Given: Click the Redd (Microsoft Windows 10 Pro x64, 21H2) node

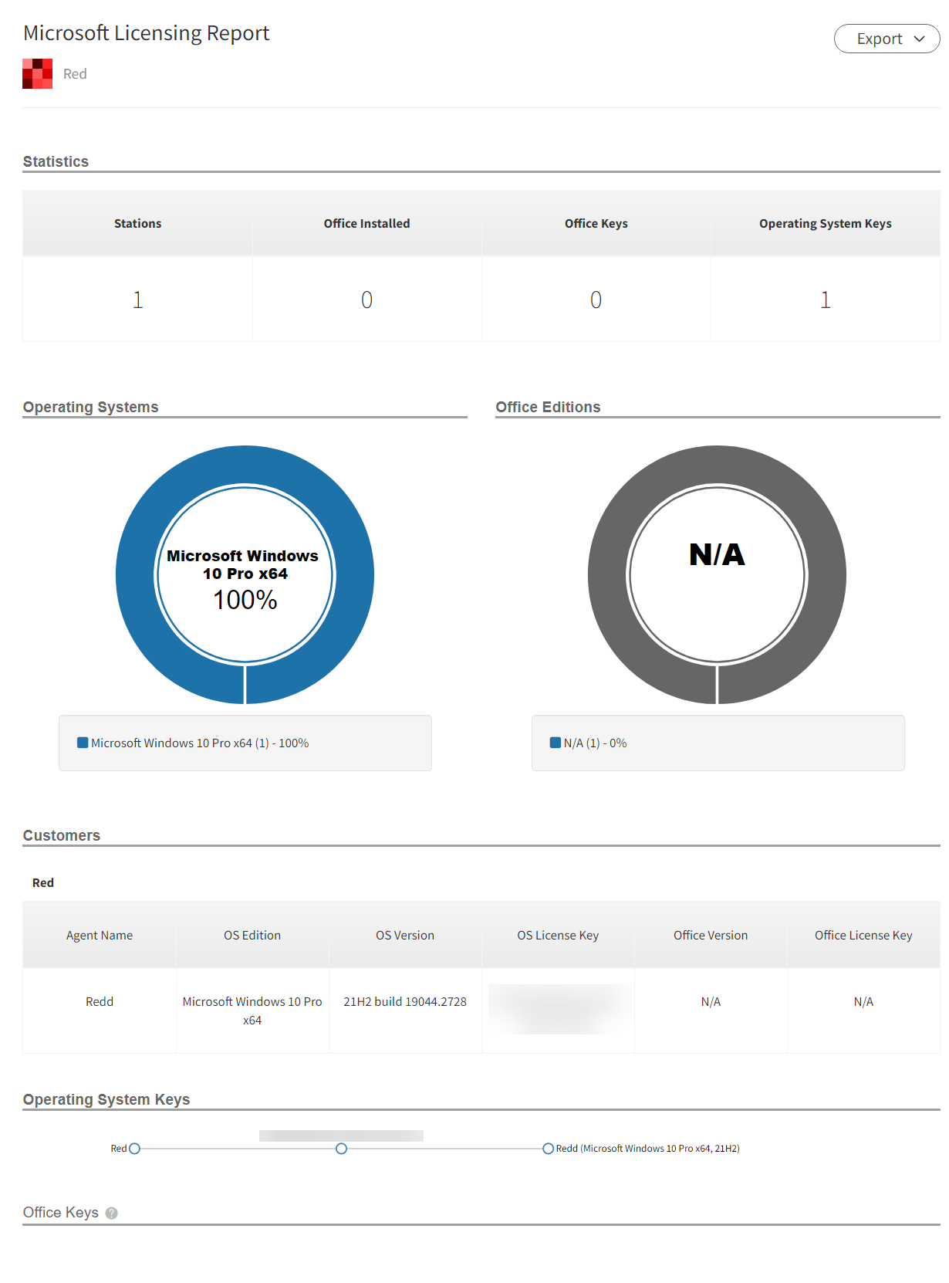Looking at the screenshot, I should [x=548, y=1149].
